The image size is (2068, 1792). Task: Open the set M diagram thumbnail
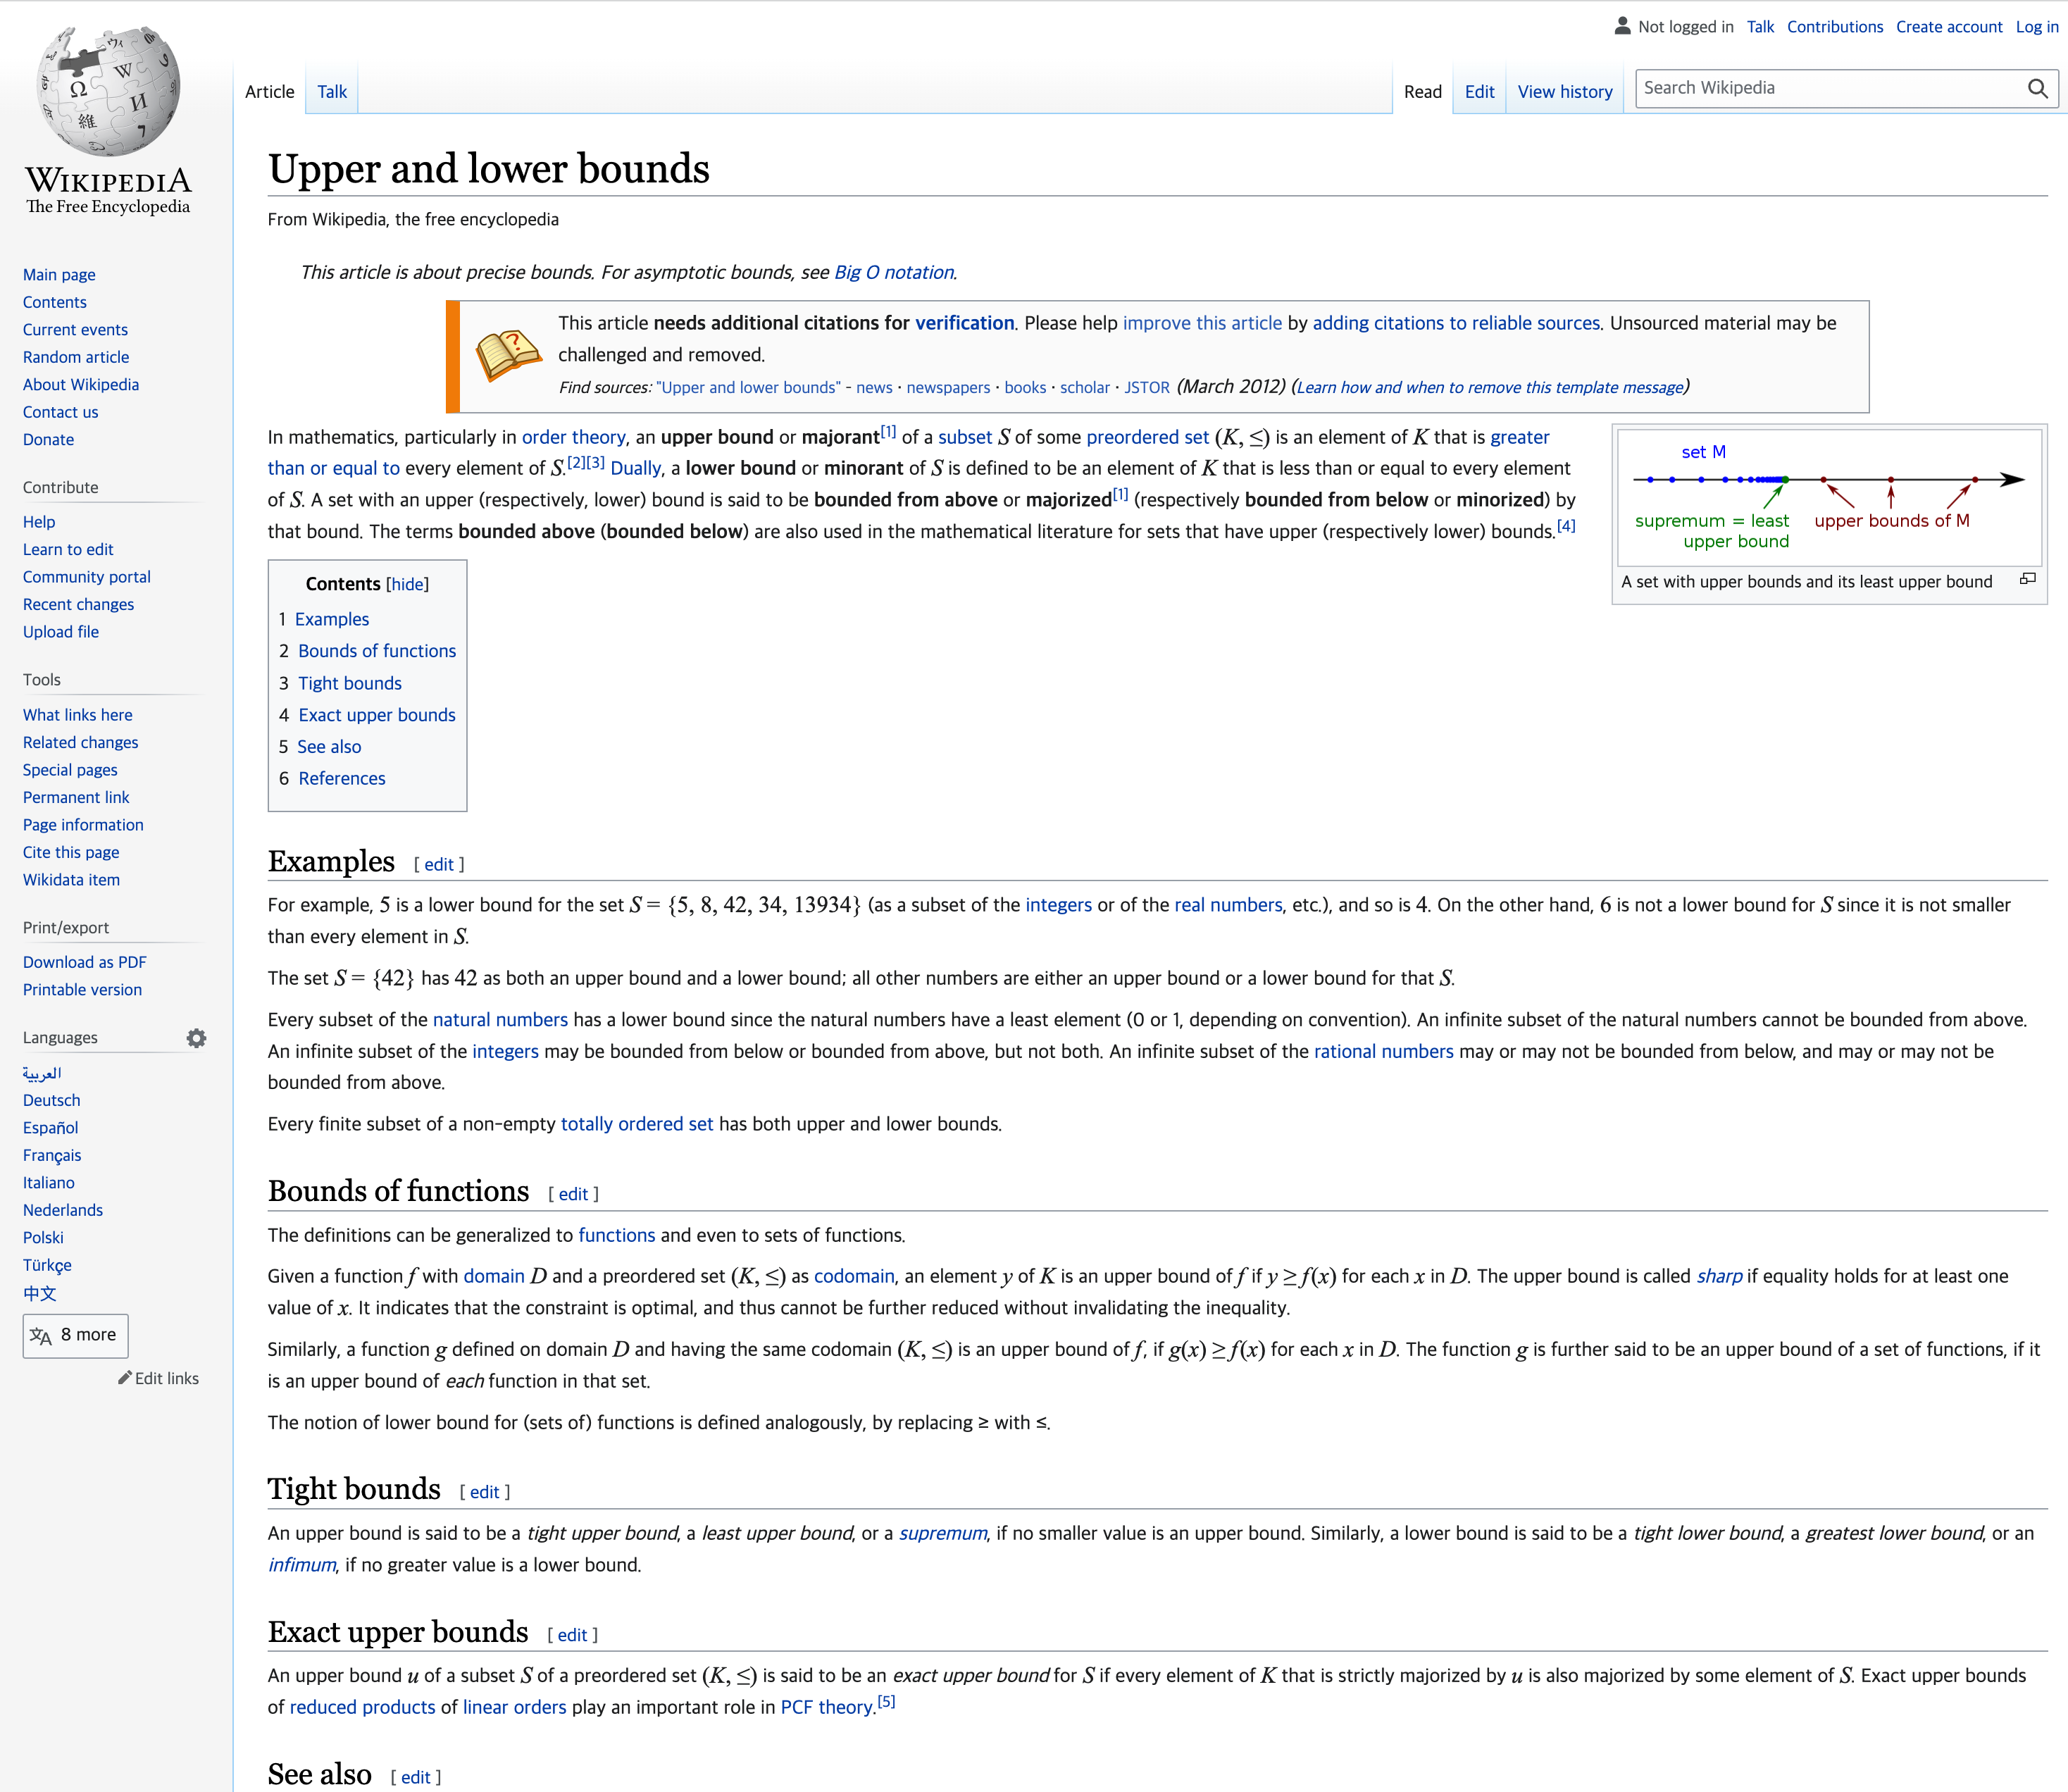tap(1828, 496)
